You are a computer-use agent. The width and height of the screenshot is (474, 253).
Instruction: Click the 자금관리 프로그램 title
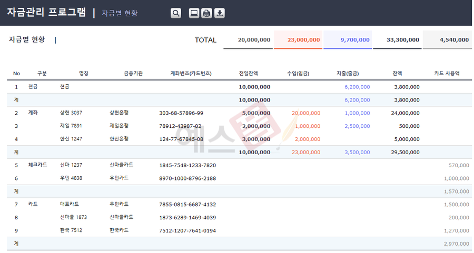tap(46, 13)
